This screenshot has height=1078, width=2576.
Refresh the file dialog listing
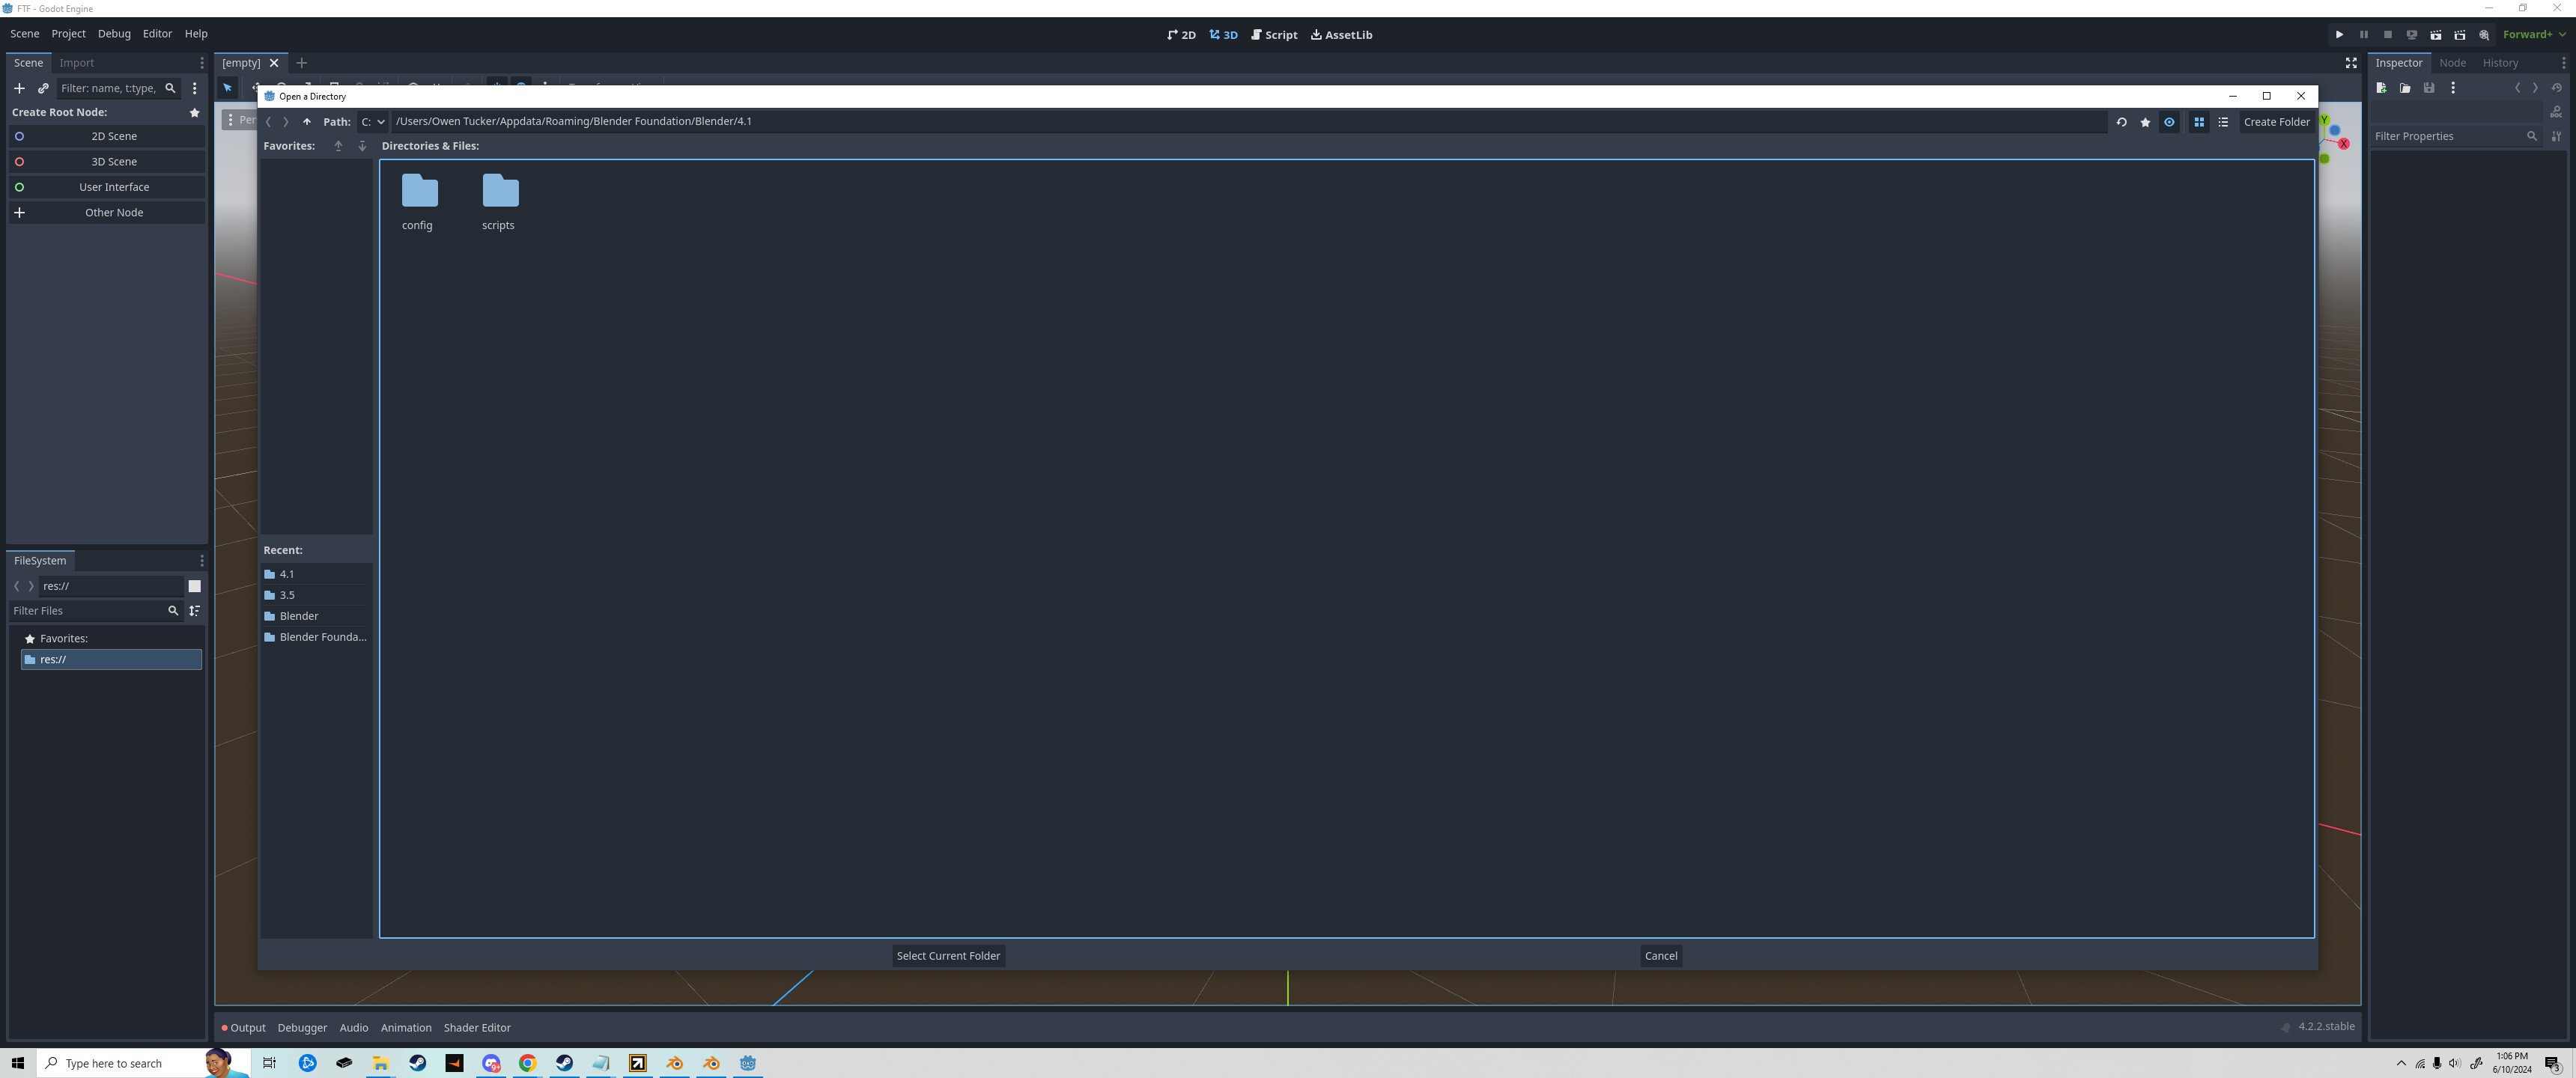pos(2121,122)
